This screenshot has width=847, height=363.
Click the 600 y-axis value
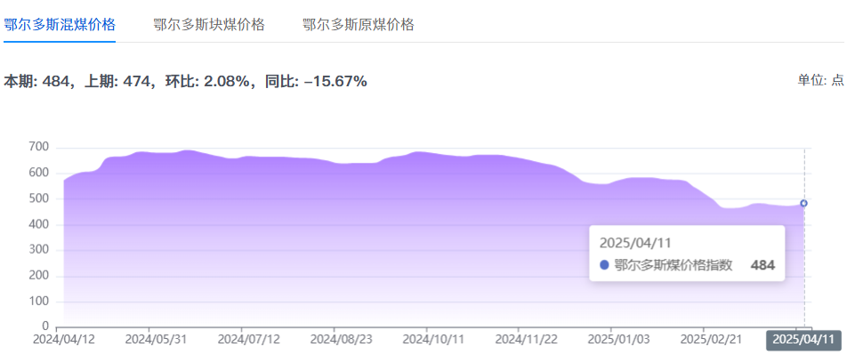point(37,173)
